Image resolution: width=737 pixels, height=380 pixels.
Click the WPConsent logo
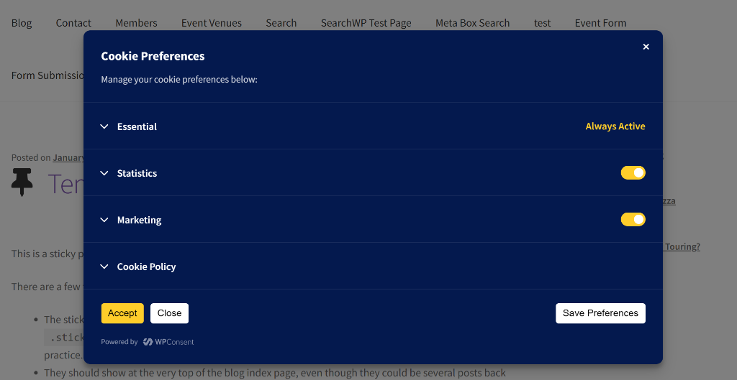click(x=168, y=342)
